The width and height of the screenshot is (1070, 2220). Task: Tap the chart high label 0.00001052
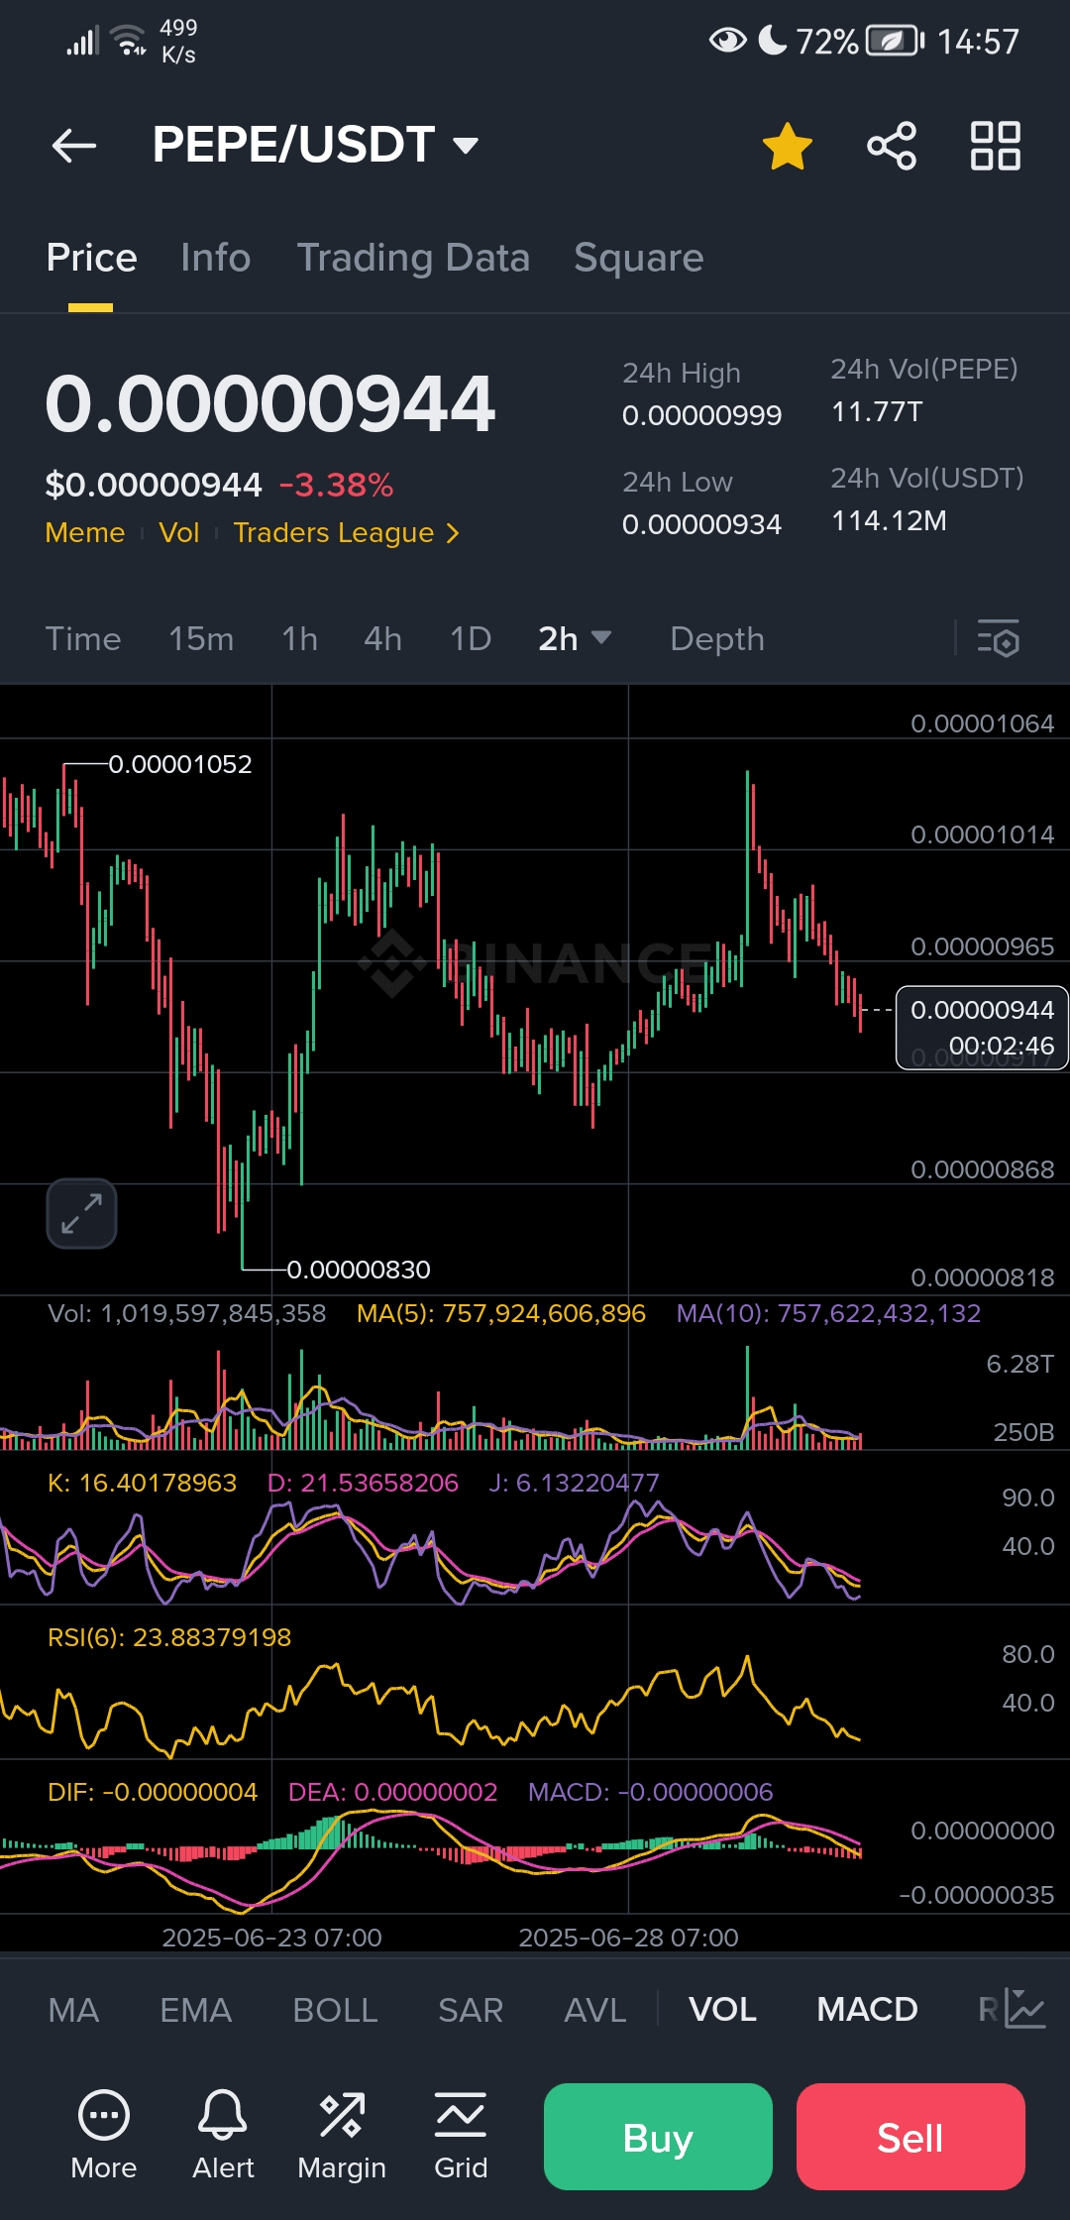pyautogui.click(x=179, y=764)
